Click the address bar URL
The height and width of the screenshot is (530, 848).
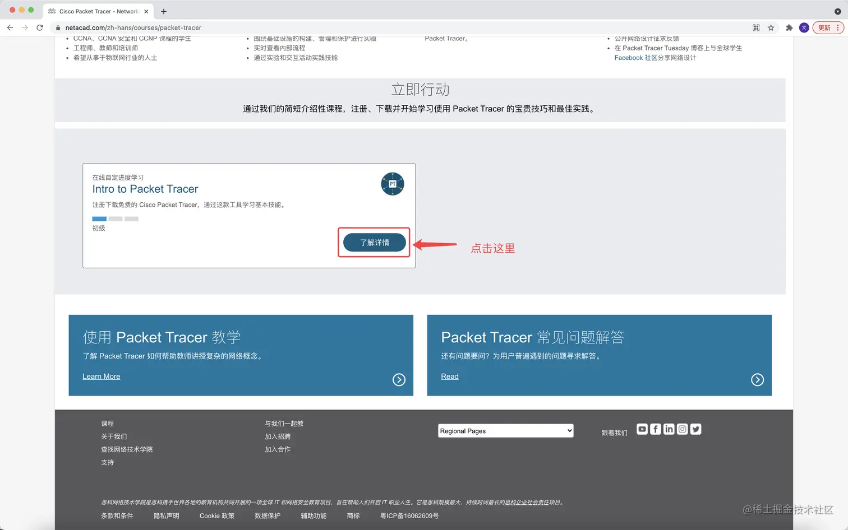(133, 27)
